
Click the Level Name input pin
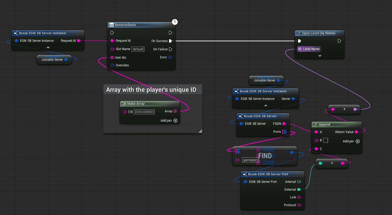click(x=300, y=49)
